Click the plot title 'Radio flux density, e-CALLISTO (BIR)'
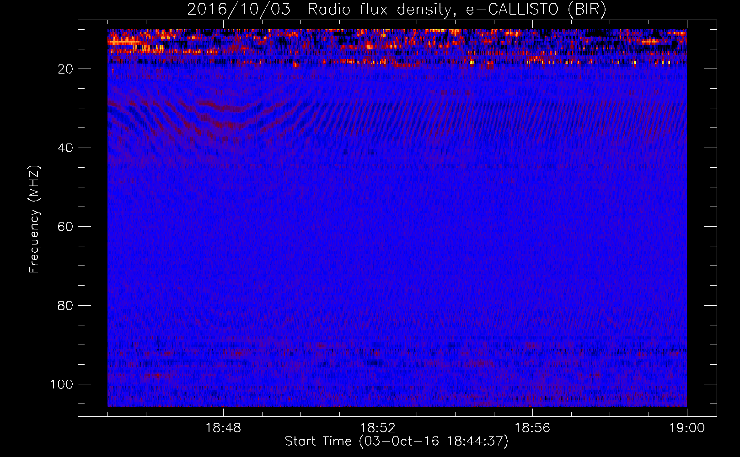The width and height of the screenshot is (740, 457). coord(456,10)
